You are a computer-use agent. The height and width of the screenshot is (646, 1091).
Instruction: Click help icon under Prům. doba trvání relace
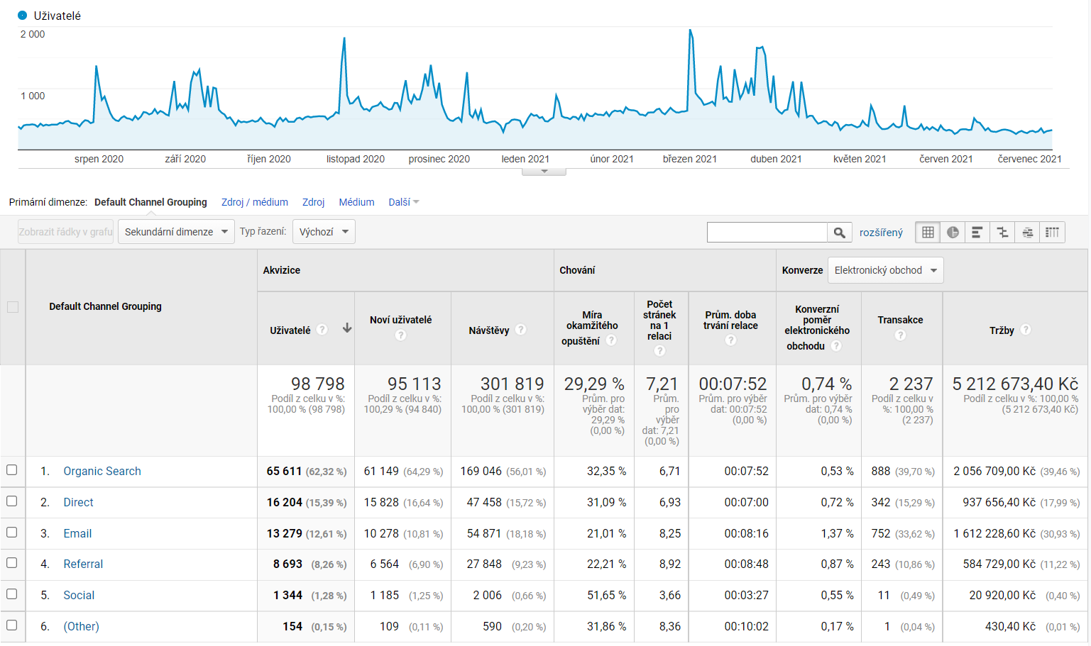(730, 340)
